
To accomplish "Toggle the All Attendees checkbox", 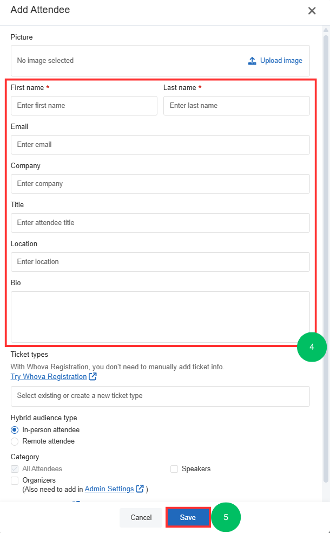I will [x=15, y=469].
